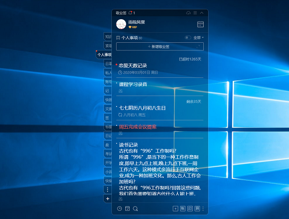Screen dimensions: 289x219
Task: Open the red 周五完成会议提案 note
Action: 138,127
